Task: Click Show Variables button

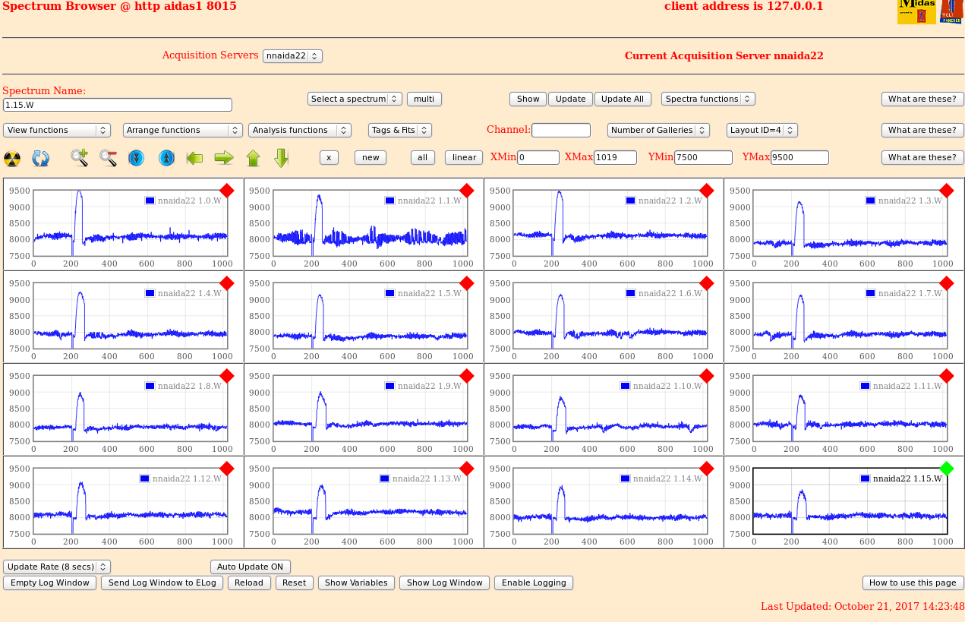Action: [x=357, y=583]
